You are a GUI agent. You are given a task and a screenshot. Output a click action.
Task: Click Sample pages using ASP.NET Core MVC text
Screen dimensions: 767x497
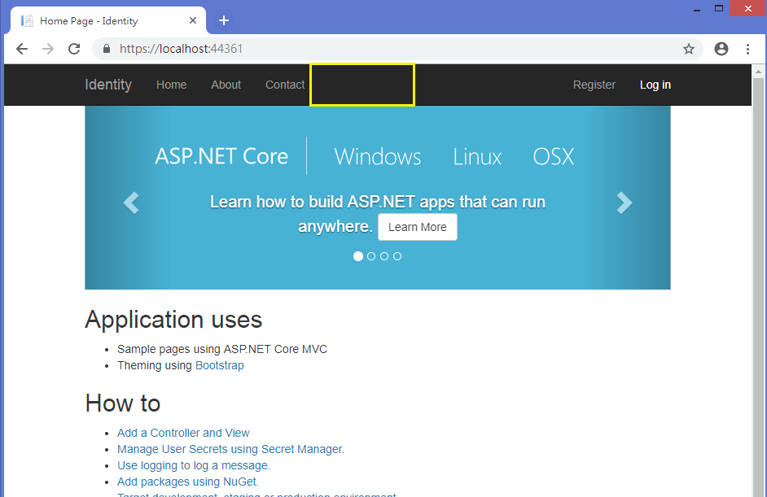tap(222, 350)
